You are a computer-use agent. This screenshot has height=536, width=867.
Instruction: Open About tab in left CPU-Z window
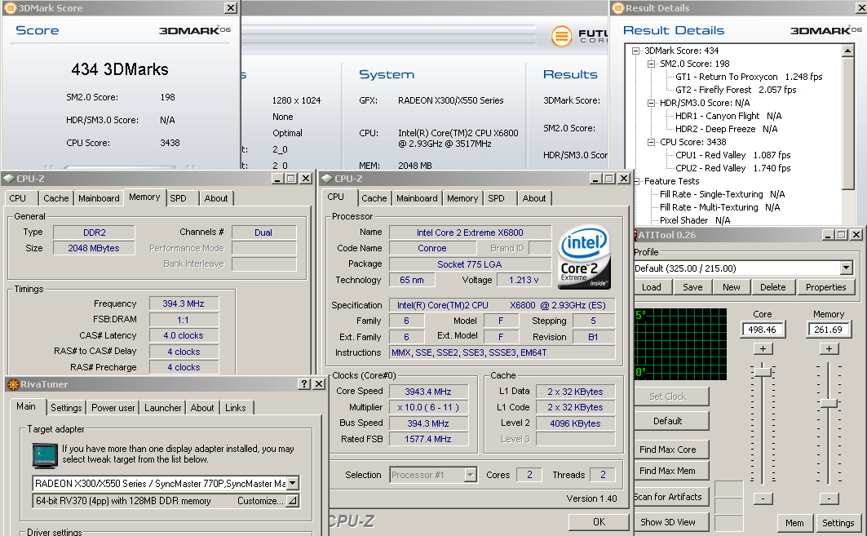tap(216, 198)
